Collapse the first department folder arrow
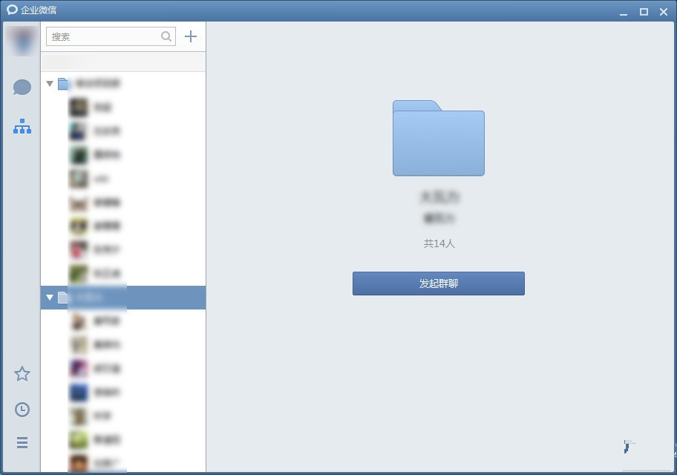677x475 pixels. pos(50,83)
